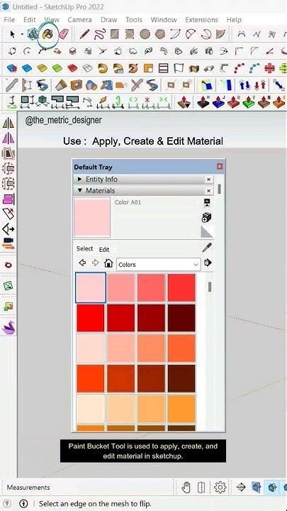The width and height of the screenshot is (287, 511).
Task: Open the Select tool's small dropdown arrow
Action: pos(22,34)
